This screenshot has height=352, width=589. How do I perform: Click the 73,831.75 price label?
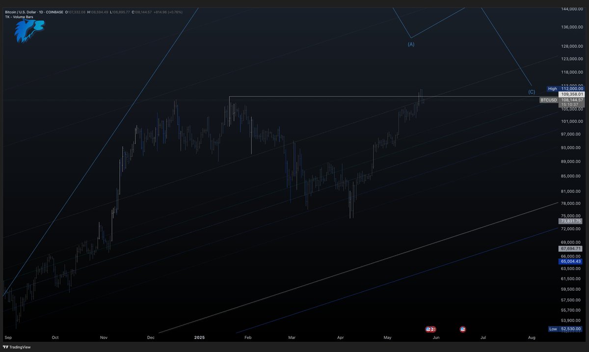(571, 221)
